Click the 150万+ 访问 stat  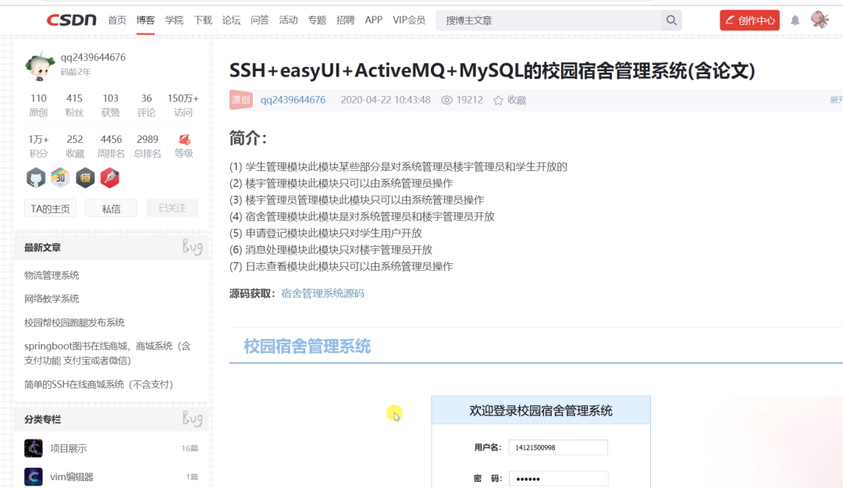click(x=183, y=105)
